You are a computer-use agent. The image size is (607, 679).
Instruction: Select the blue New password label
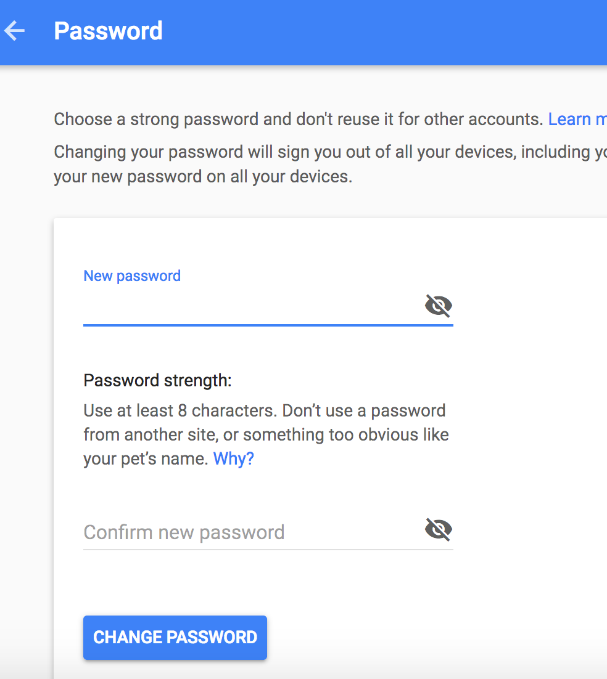(132, 276)
